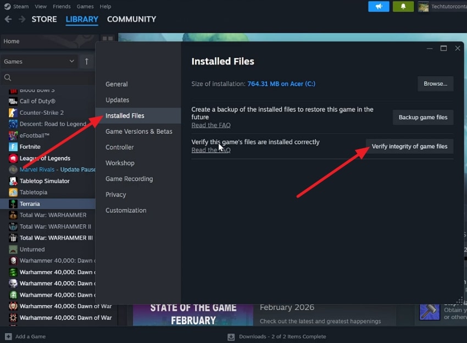Click the Tabletopia game icon

coord(13,193)
